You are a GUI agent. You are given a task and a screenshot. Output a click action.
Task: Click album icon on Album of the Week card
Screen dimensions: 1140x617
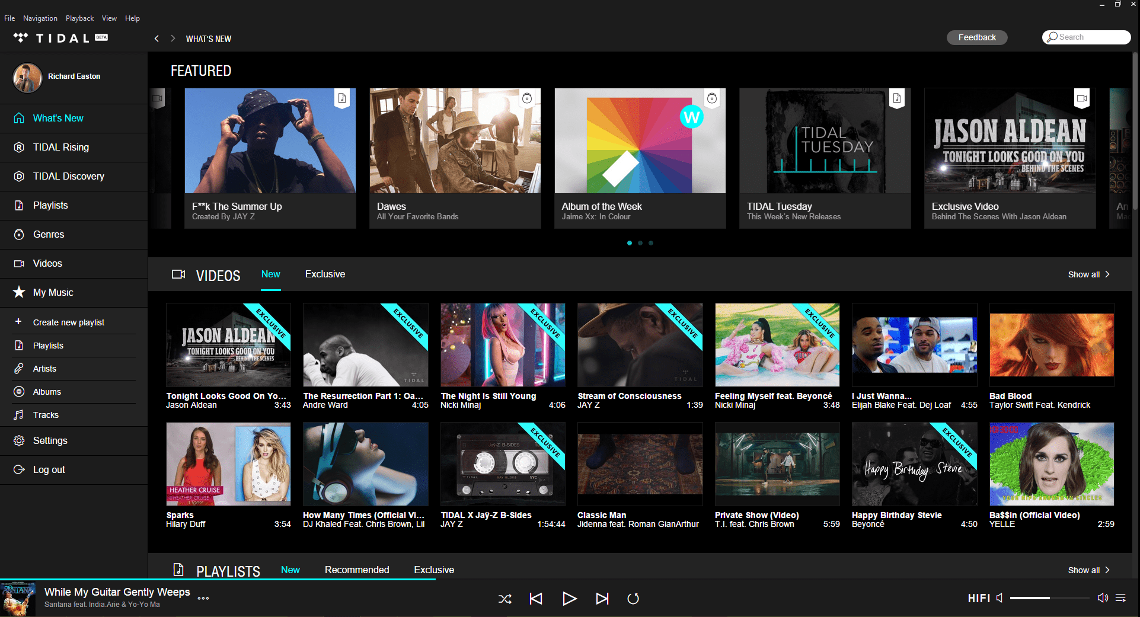coord(712,98)
